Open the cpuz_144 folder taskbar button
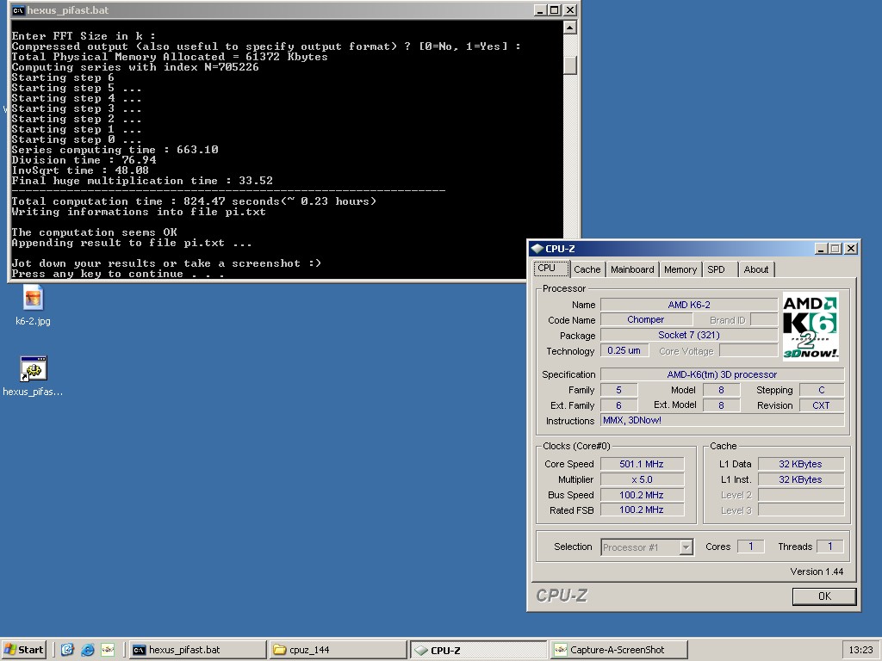This screenshot has width=882, height=661. pos(338,650)
